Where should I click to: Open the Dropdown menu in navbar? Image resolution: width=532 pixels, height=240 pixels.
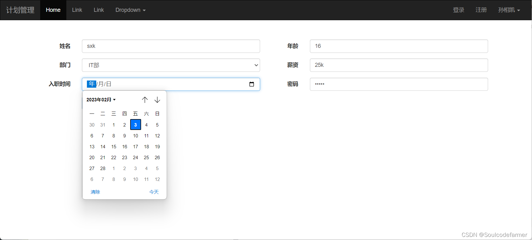[x=131, y=10]
